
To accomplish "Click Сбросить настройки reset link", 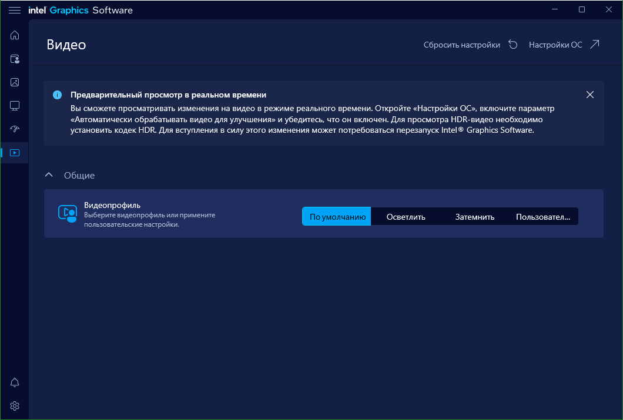I will coord(462,45).
